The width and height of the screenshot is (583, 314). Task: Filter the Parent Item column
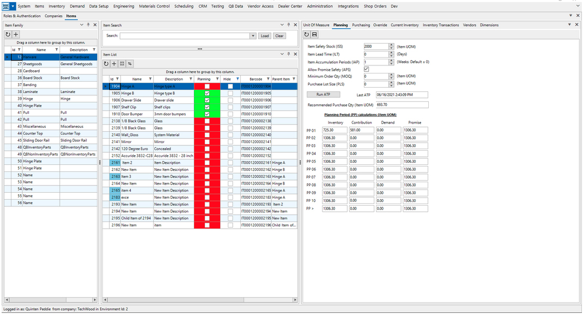point(294,79)
